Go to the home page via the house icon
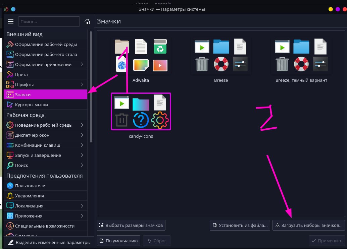Screen dimensions: 347x249 point(87,21)
